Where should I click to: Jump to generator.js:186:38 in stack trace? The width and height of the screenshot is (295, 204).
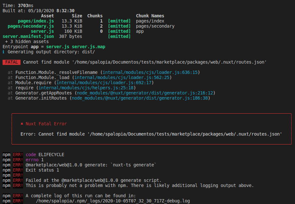(x=140, y=98)
